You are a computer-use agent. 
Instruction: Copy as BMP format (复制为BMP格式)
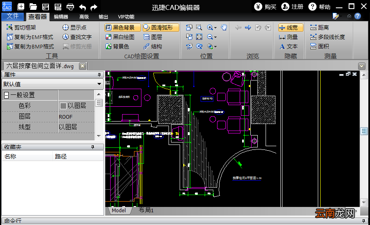point(30,46)
